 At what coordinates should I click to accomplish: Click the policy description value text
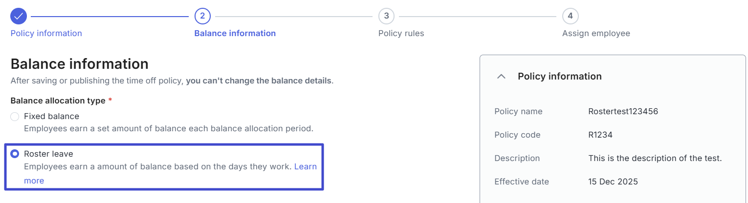655,158
